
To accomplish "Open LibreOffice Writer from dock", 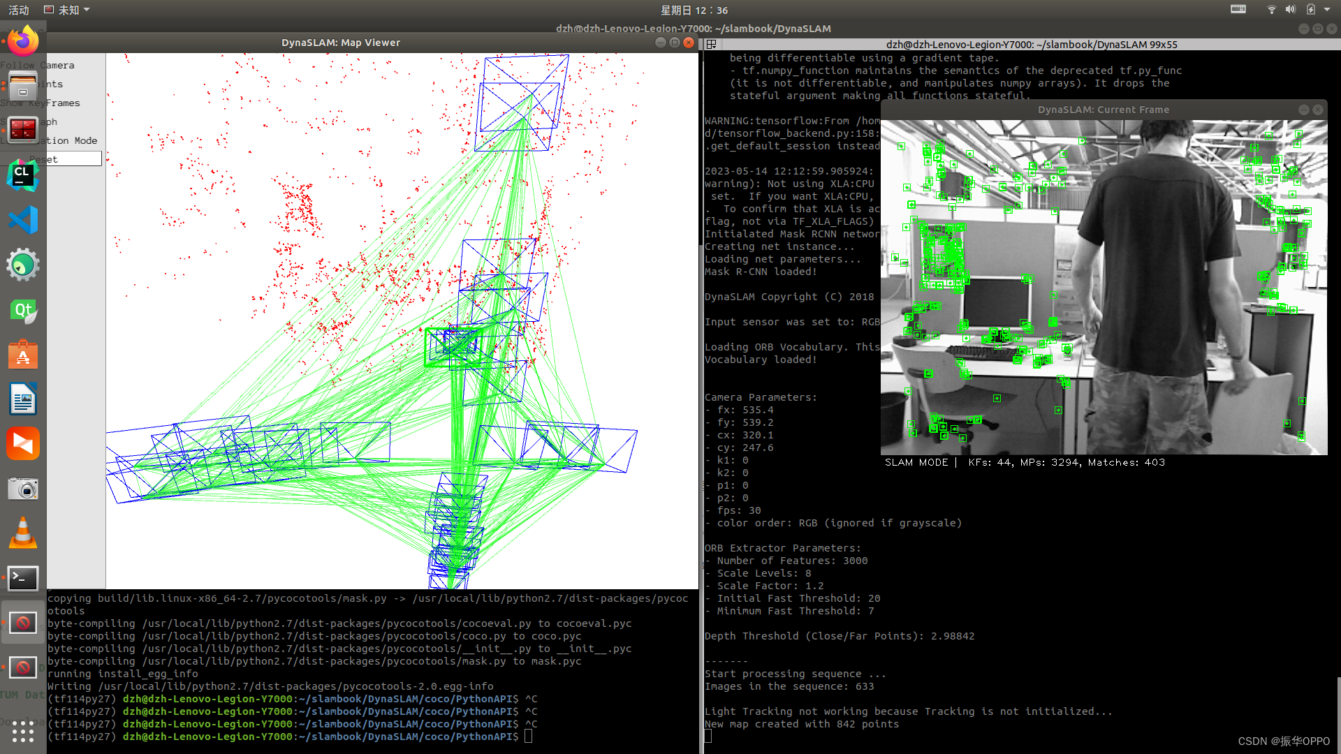I will tap(23, 400).
